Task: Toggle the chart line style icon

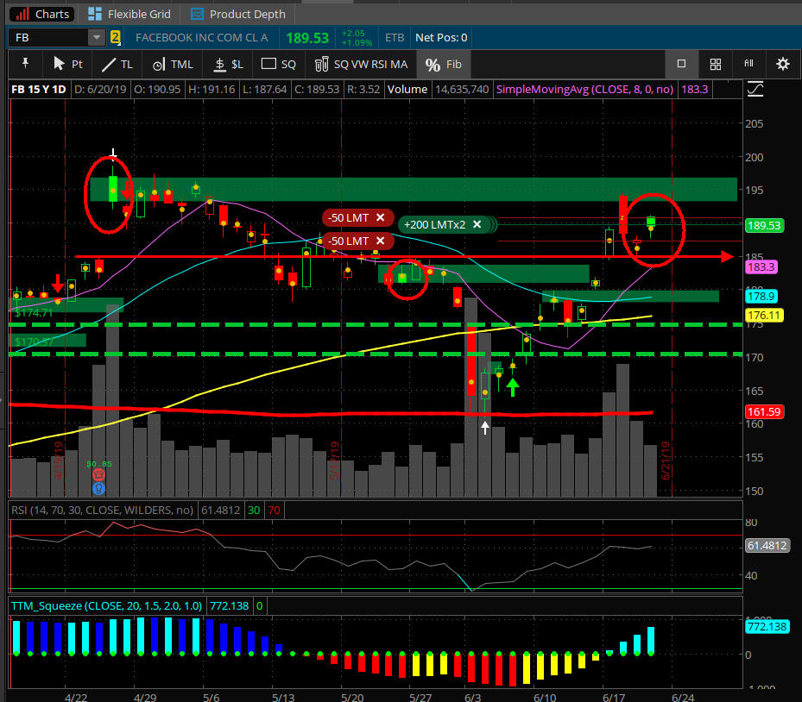Action: pos(756,89)
